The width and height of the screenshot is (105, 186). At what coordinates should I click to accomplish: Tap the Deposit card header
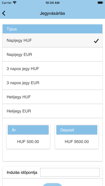tap(77, 130)
